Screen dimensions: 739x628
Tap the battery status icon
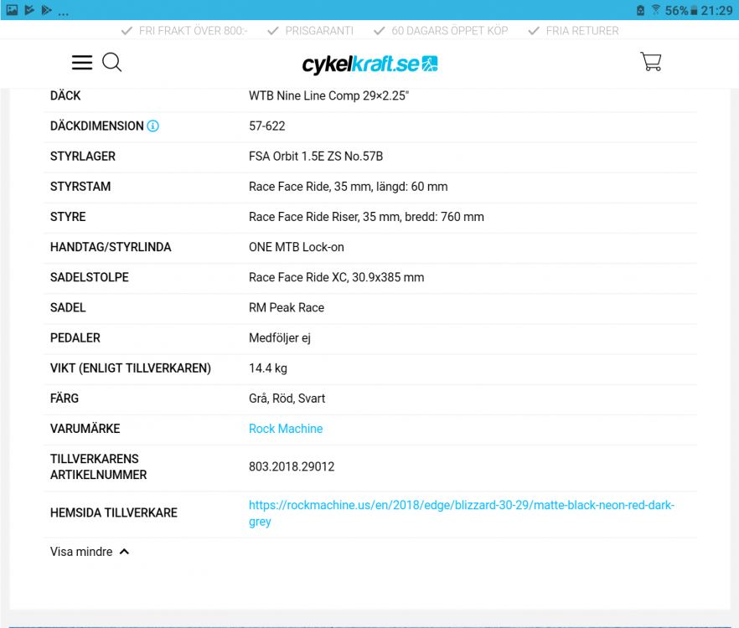click(x=694, y=10)
